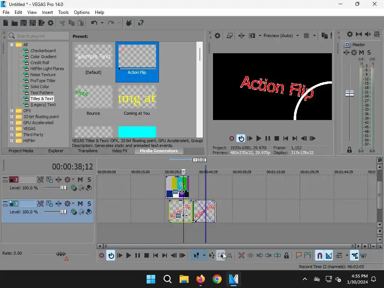Insert a marker with the timeline toolbar icon
Viewport: 384px width, 288px height.
point(298,256)
